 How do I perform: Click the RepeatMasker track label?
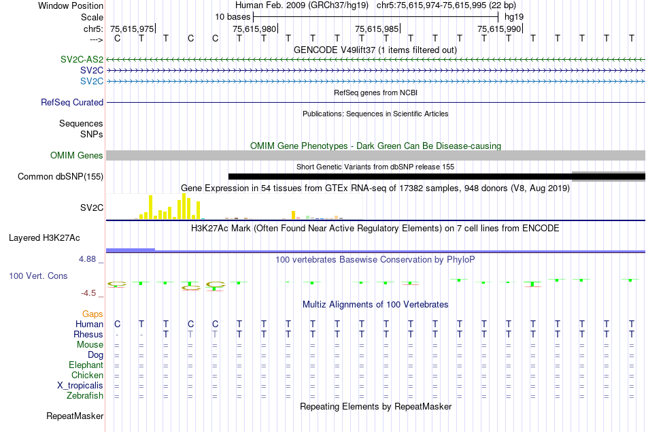(75, 416)
